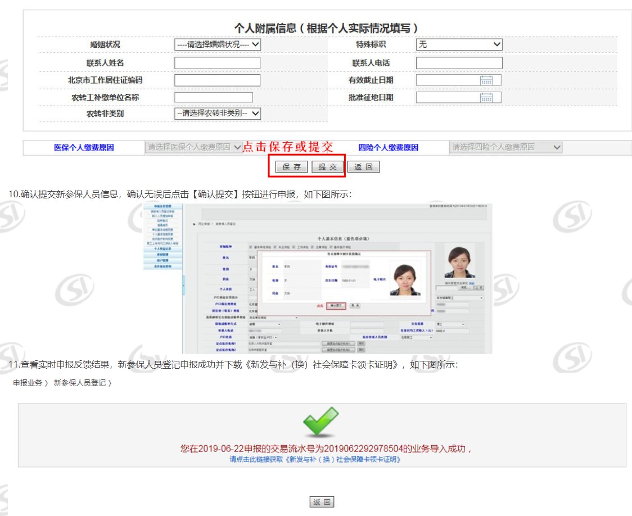Open the 医保个人缴费原因 dropdown
Viewport: 632px width, 516px height.
click(x=194, y=147)
